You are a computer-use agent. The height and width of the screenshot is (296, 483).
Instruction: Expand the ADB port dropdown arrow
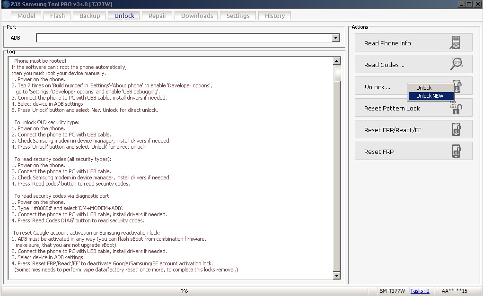(336, 38)
